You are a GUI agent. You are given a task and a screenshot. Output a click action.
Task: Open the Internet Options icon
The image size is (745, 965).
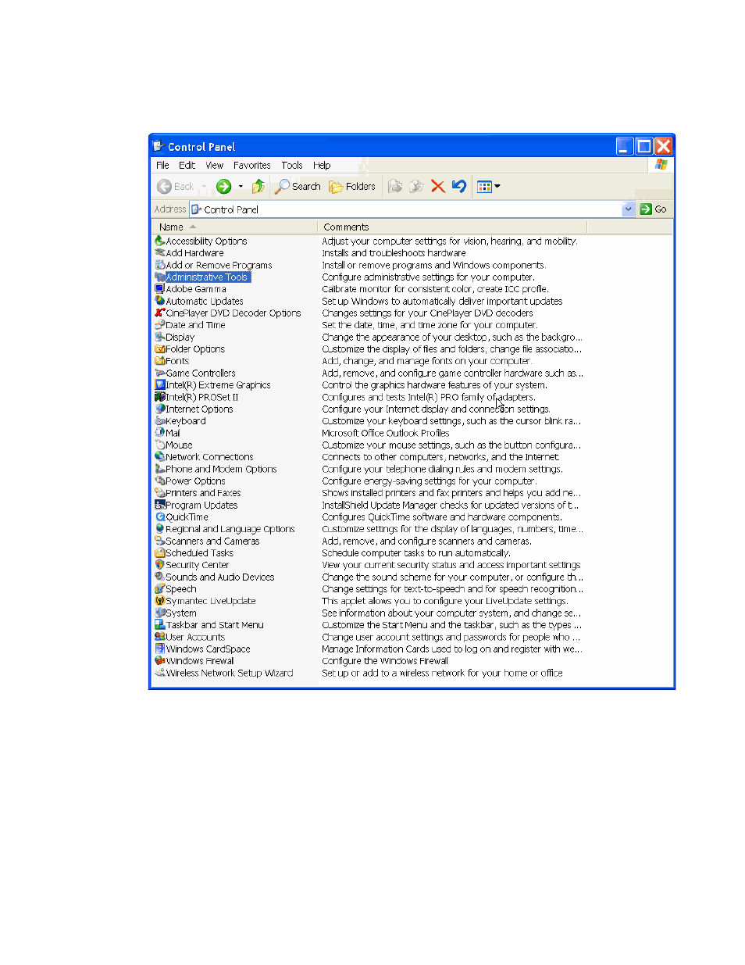[160, 409]
